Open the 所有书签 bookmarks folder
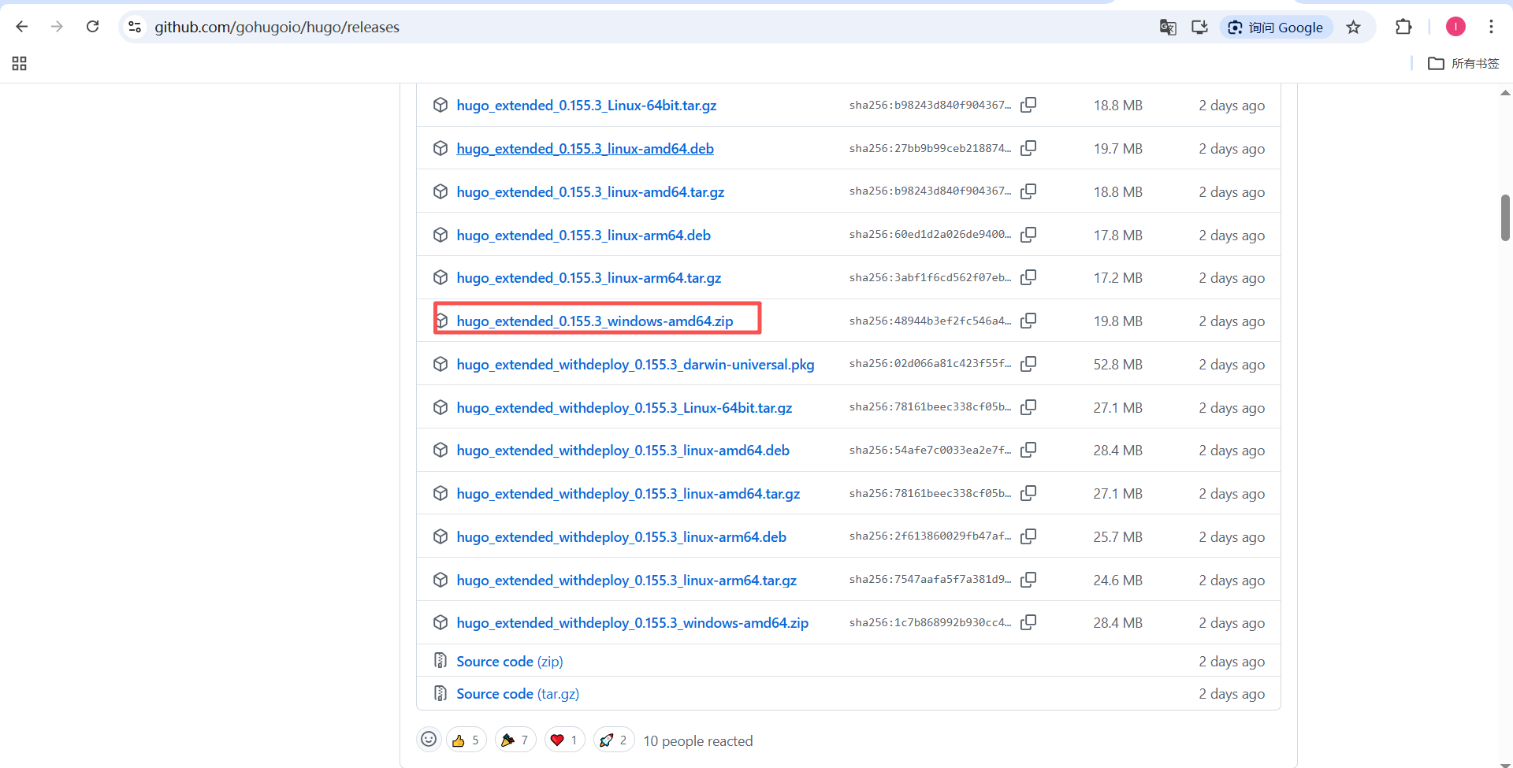The height and width of the screenshot is (768, 1513). click(x=1463, y=63)
